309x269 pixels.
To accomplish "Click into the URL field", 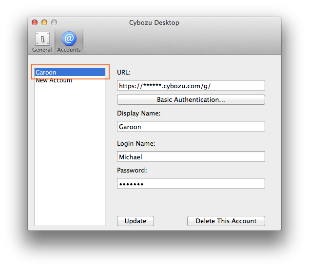I will (x=191, y=86).
